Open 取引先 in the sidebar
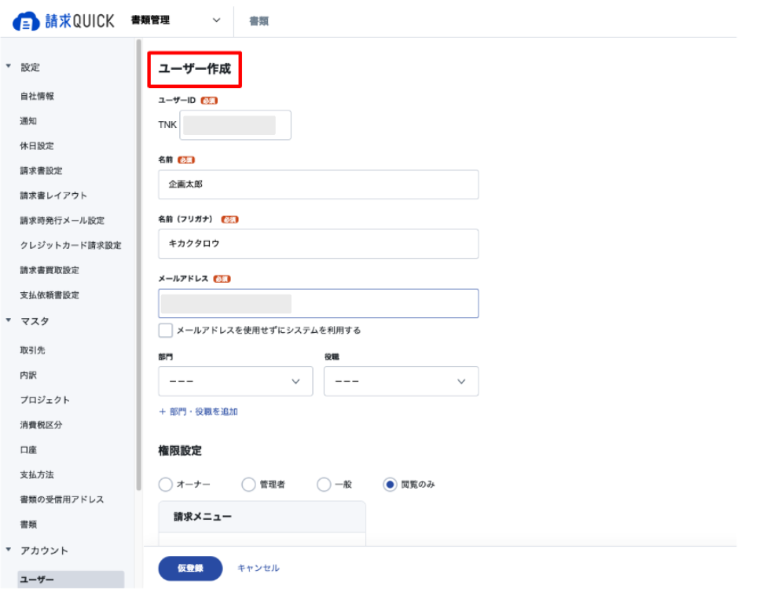Image resolution: width=759 pixels, height=589 pixels. [x=32, y=350]
